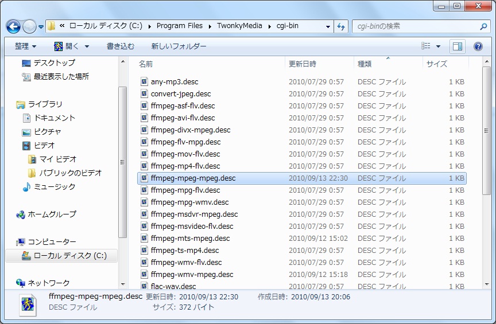Screen dimensions: 496x324
Task: Select the convert-jpeg.desc file icon
Action: (144, 94)
